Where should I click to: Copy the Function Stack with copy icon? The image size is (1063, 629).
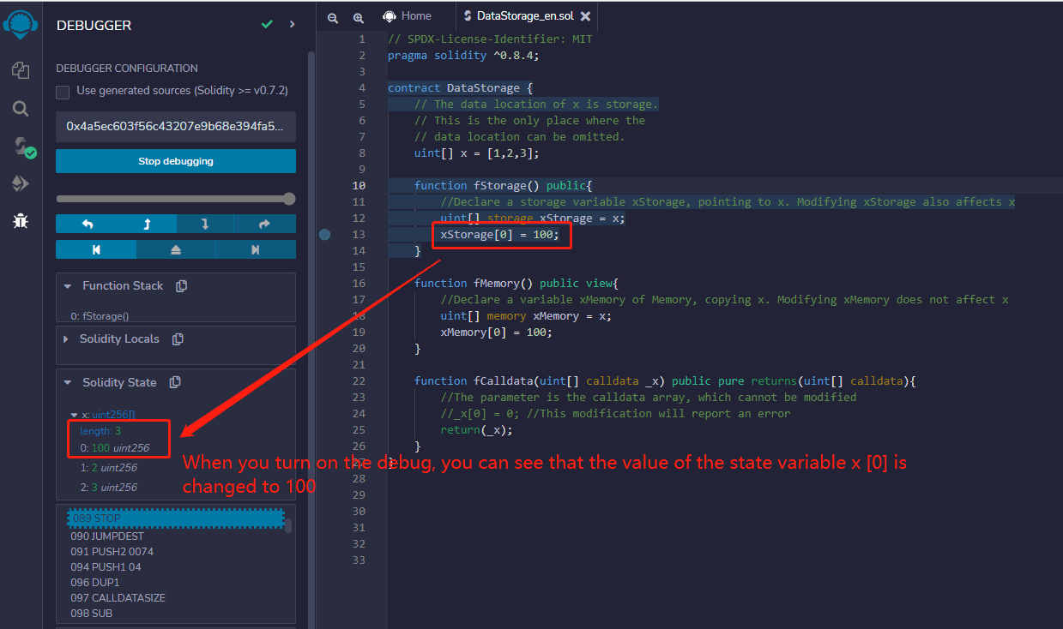(181, 286)
